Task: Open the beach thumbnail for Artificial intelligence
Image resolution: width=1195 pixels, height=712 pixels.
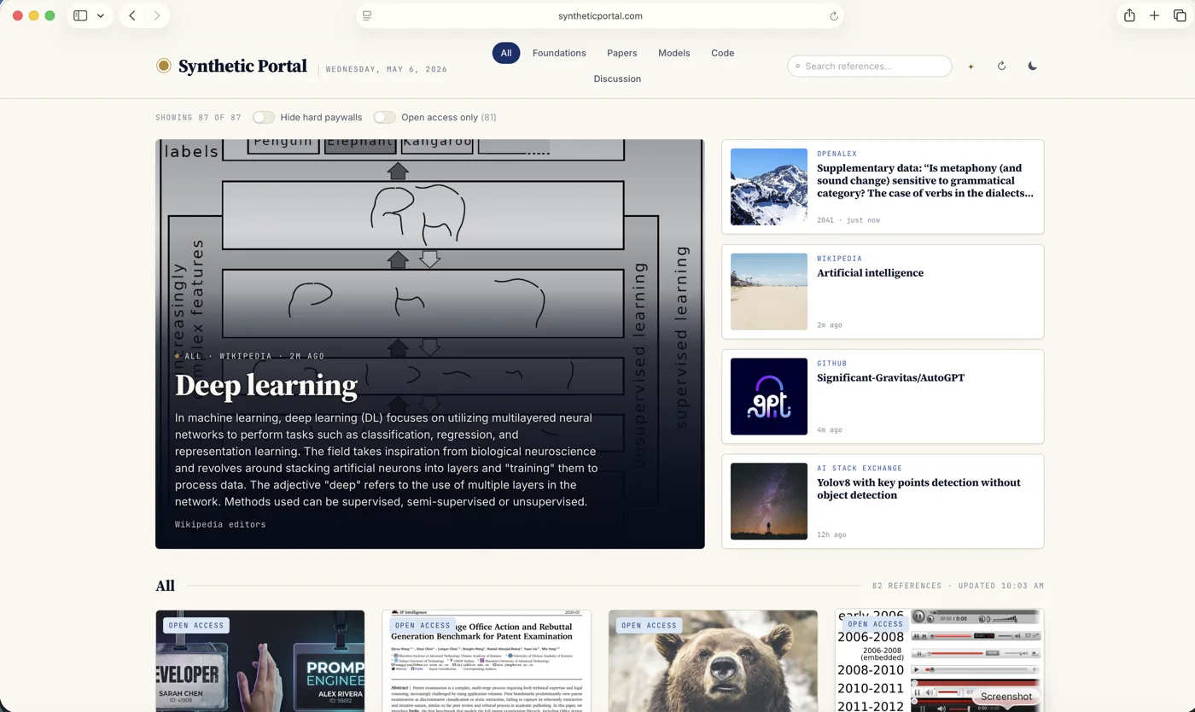Action: (x=769, y=291)
